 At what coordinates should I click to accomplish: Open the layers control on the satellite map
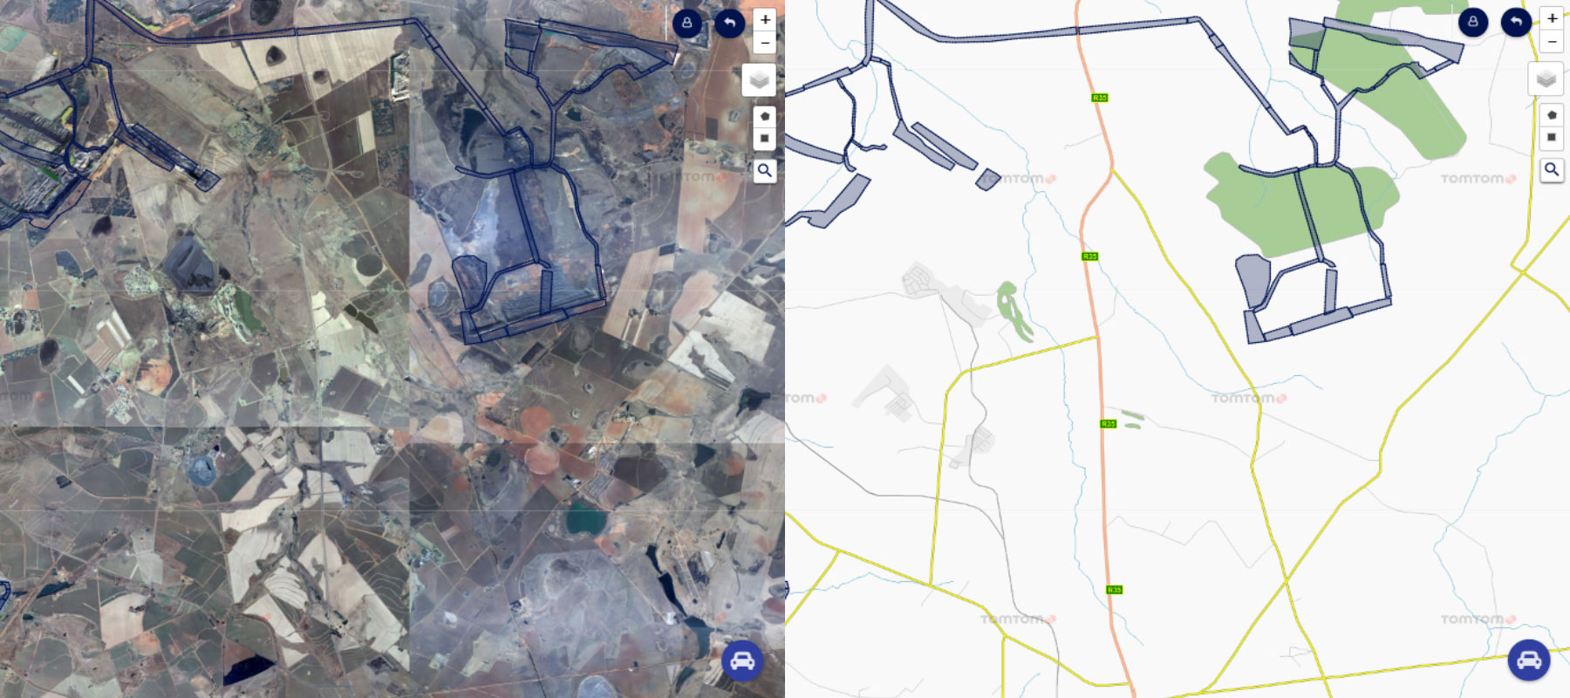759,80
